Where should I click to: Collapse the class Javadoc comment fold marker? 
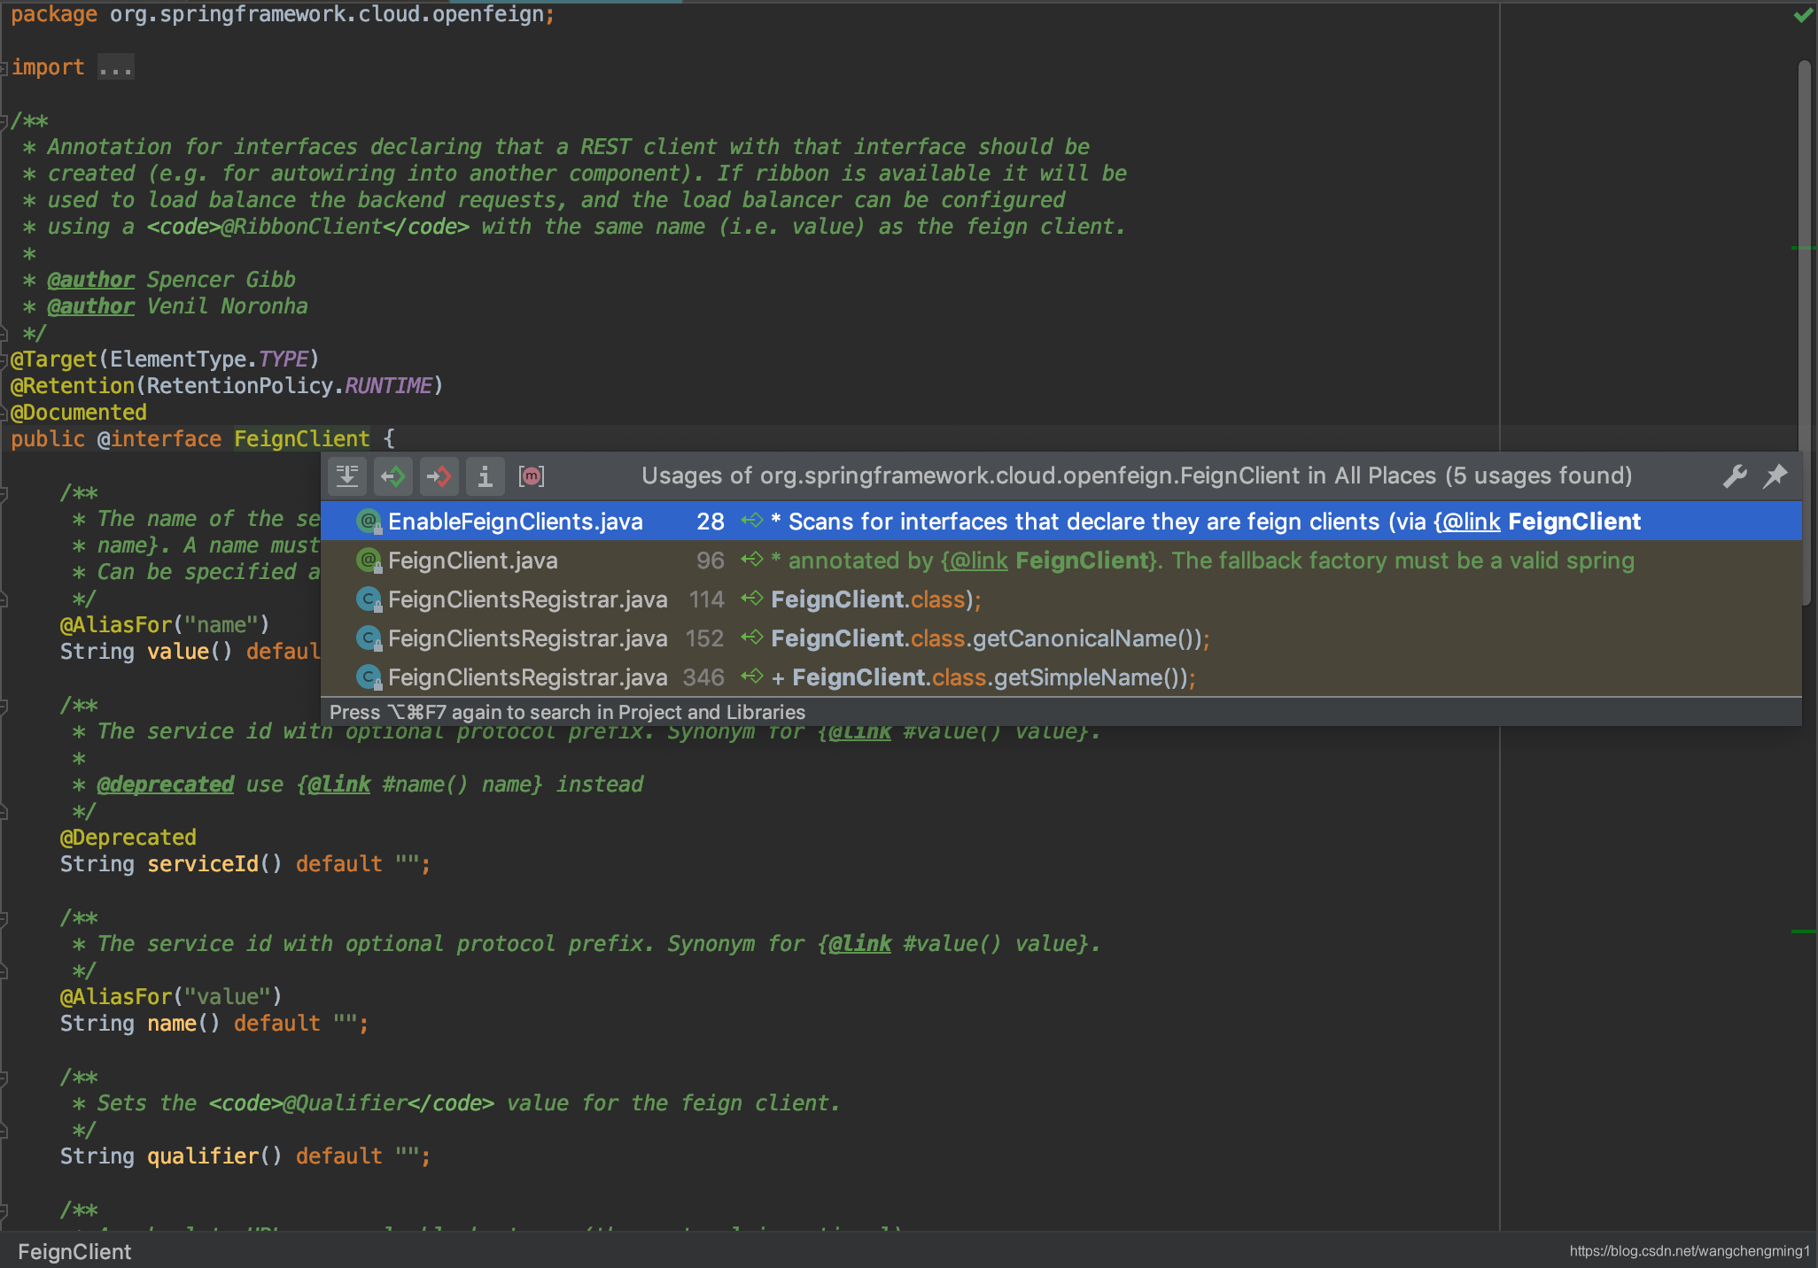pos(4,121)
